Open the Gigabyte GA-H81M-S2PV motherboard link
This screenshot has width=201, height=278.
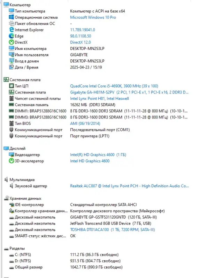tap(129, 92)
